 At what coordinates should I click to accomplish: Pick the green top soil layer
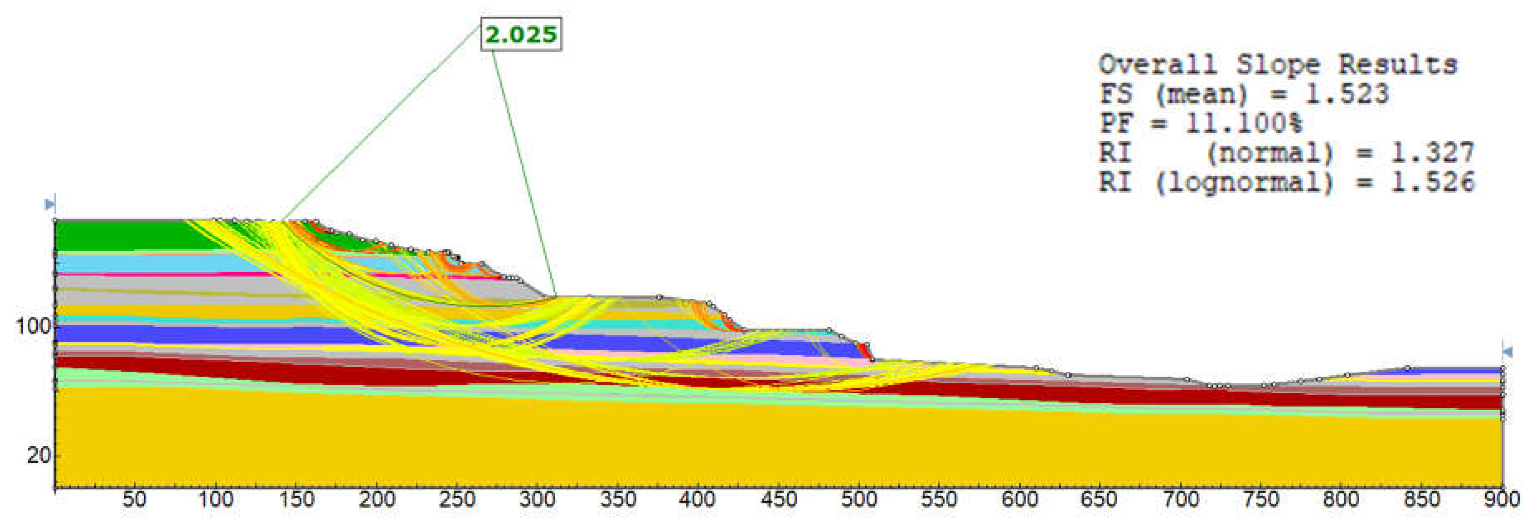(119, 235)
